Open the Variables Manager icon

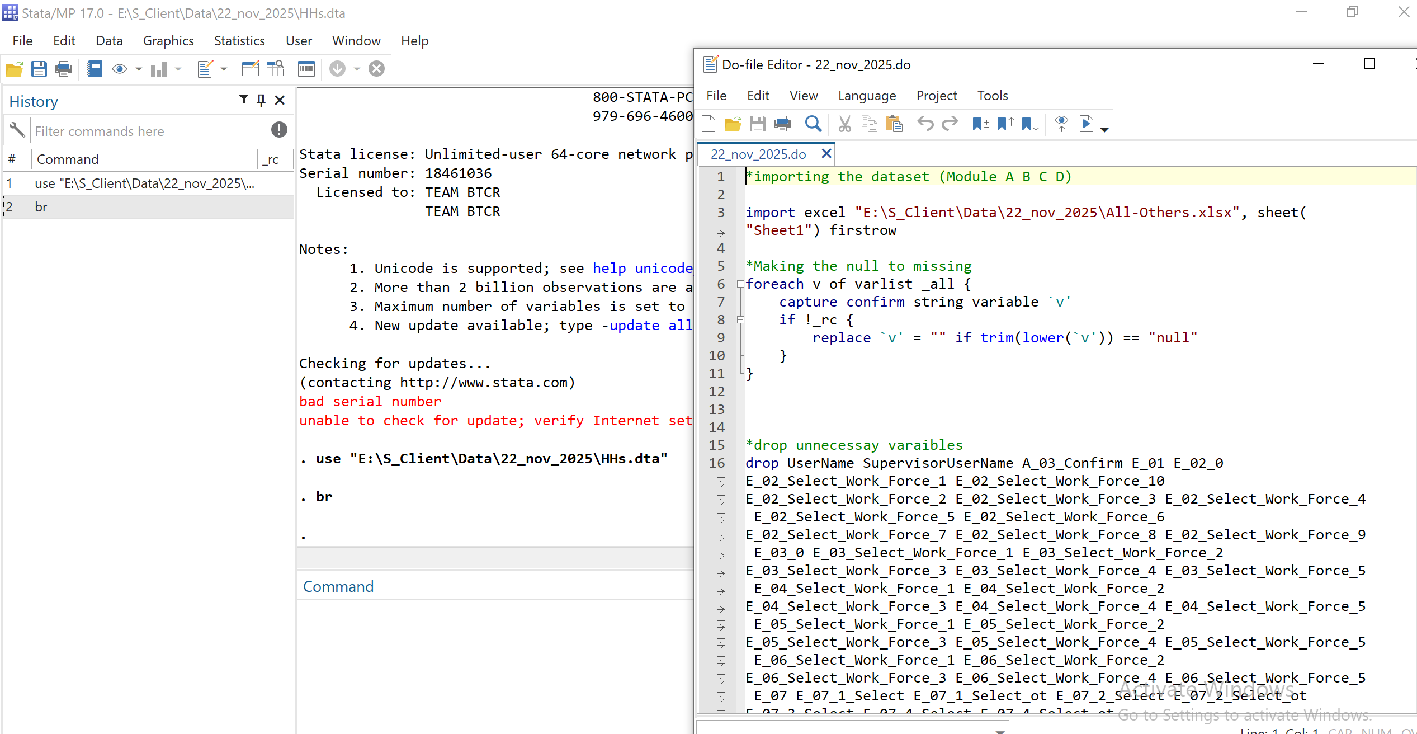click(306, 69)
